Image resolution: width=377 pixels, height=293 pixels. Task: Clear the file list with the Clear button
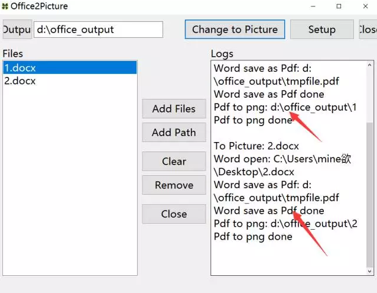pos(174,162)
